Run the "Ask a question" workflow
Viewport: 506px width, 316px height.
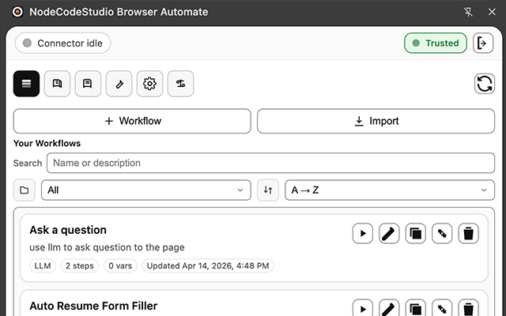362,233
